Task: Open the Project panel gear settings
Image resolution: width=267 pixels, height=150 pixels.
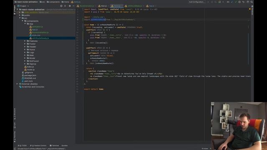Action: (x=70, y=6)
